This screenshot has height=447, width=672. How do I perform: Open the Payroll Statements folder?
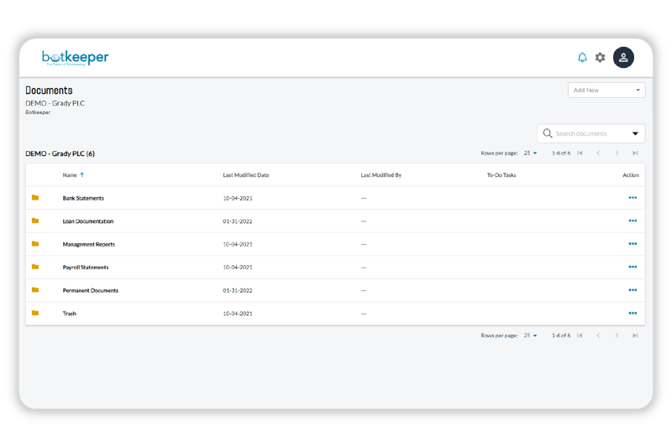[86, 268]
